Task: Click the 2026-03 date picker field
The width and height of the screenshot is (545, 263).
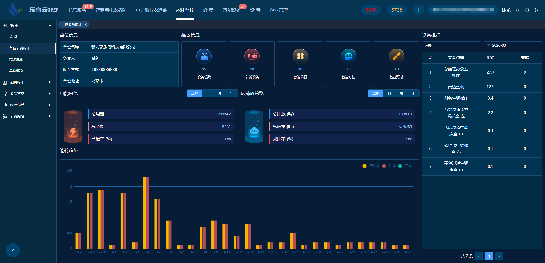Action: click(513, 45)
